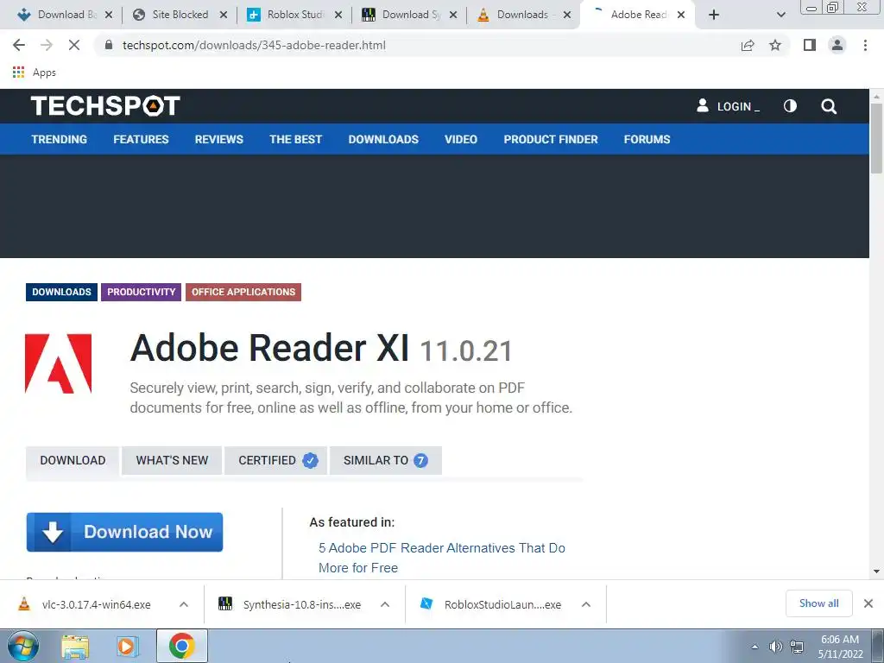Expand options for the VLC download
Screen dimensions: 884x663
[x=184, y=604]
